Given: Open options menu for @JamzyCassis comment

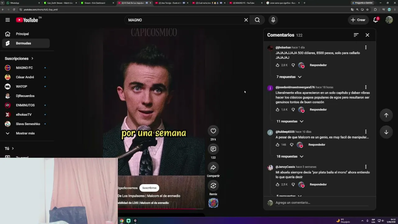Looking at the screenshot, I should 366,167.
